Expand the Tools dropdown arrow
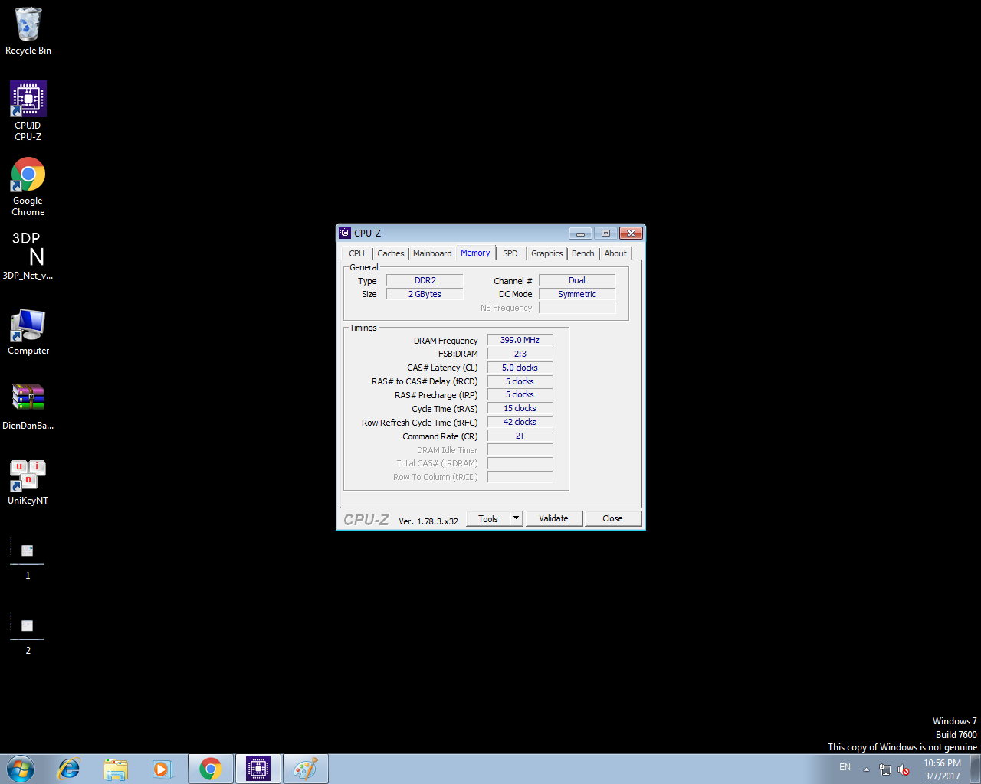981x784 pixels. coord(516,518)
